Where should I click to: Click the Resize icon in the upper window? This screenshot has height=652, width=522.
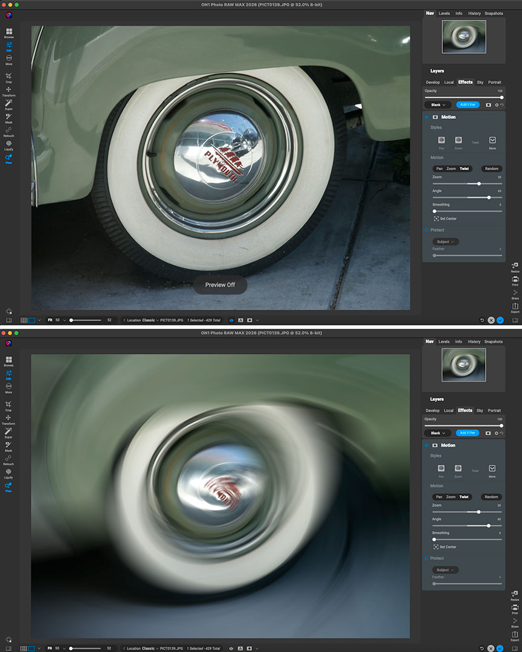point(515,266)
